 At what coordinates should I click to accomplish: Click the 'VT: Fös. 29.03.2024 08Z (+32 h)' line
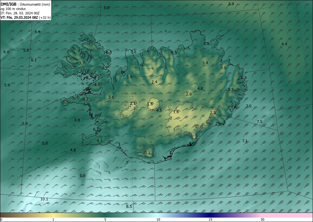[26, 18]
